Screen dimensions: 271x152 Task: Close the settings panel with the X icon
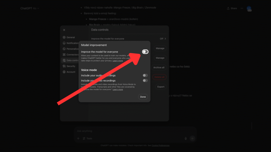(x=64, y=30)
